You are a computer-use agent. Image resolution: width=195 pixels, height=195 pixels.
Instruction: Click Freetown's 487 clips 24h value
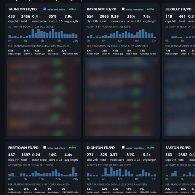point(11,155)
